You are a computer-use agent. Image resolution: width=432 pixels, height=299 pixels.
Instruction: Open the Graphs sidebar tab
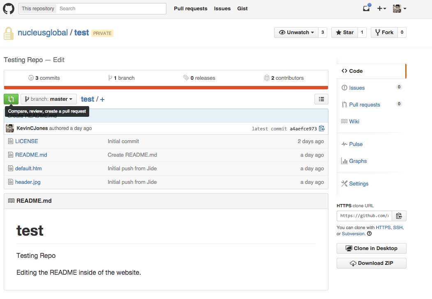[x=354, y=161]
